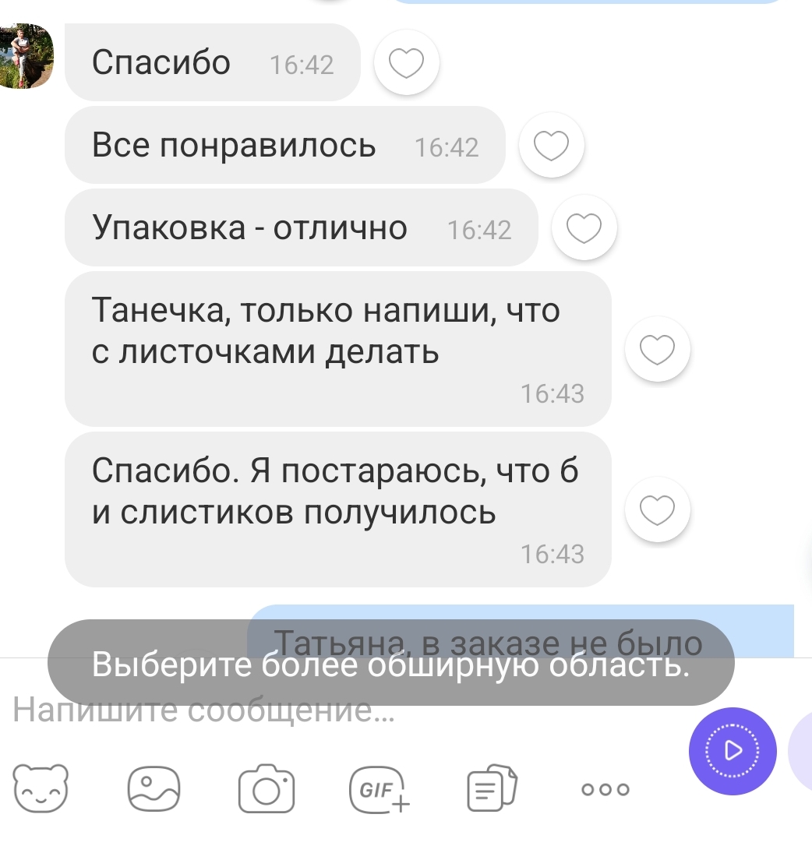The image size is (812, 846).
Task: Heart the "Я постараюсь" message
Action: pyautogui.click(x=658, y=509)
